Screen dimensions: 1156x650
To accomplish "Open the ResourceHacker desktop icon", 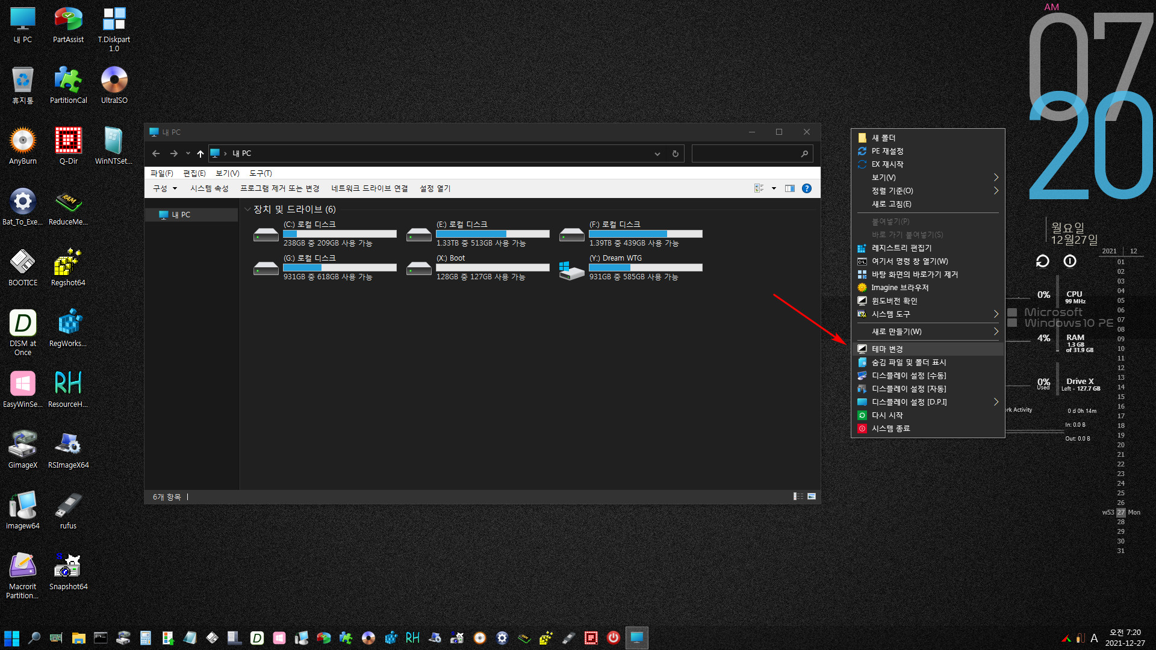I will (68, 389).
